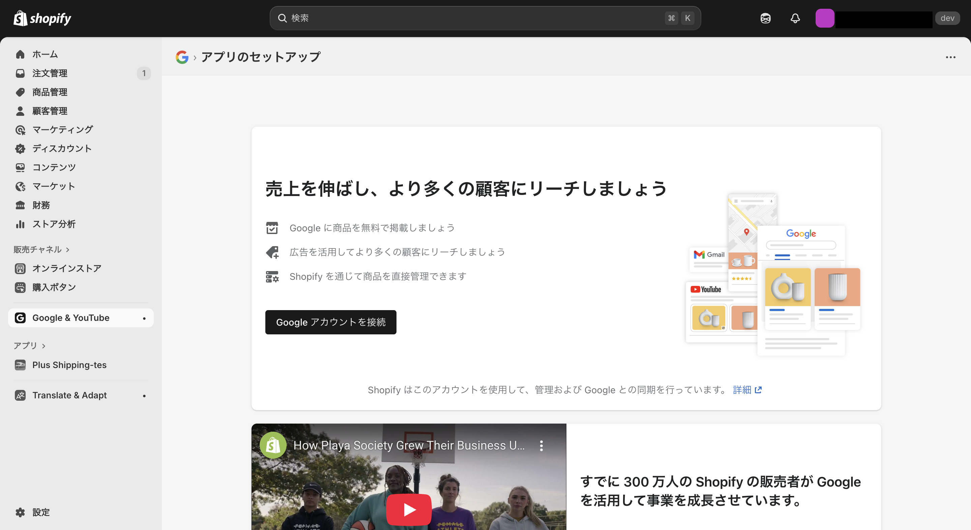Image resolution: width=971 pixels, height=530 pixels.
Task: Click the Google アカウントを接続 button
Action: pyautogui.click(x=330, y=322)
